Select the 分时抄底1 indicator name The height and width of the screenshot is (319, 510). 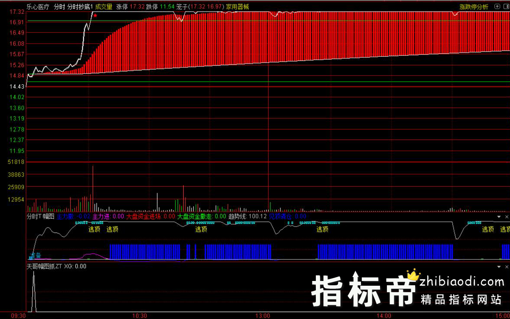click(80, 7)
